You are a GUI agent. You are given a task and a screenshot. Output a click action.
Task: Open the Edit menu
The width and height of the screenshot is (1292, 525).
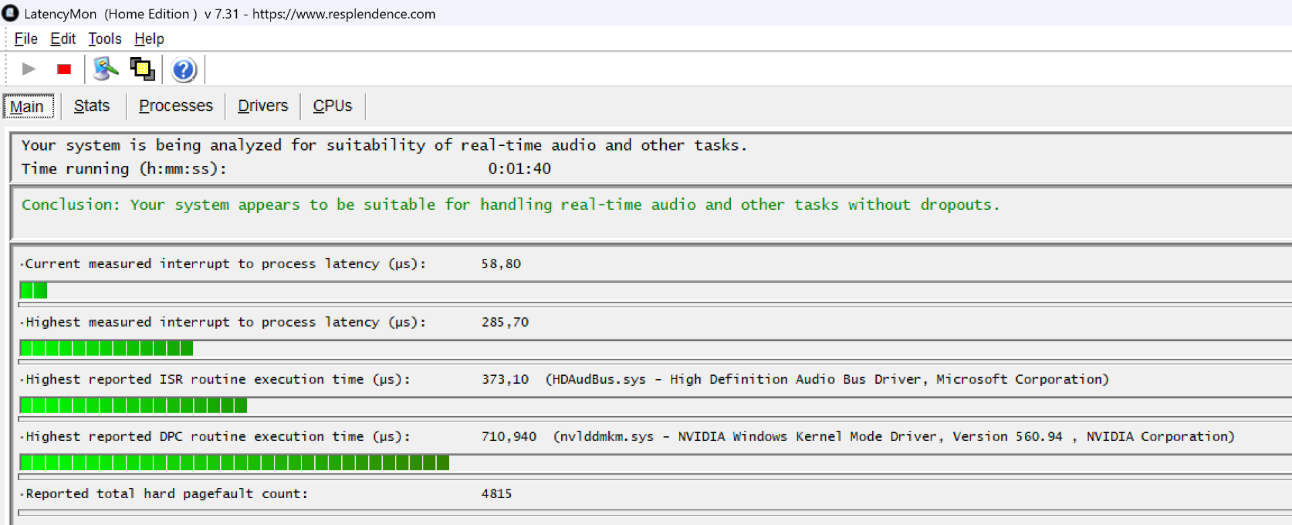click(63, 39)
